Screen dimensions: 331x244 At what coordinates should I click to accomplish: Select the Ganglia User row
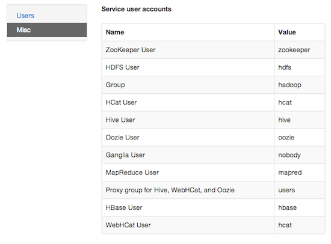pyautogui.click(x=214, y=155)
